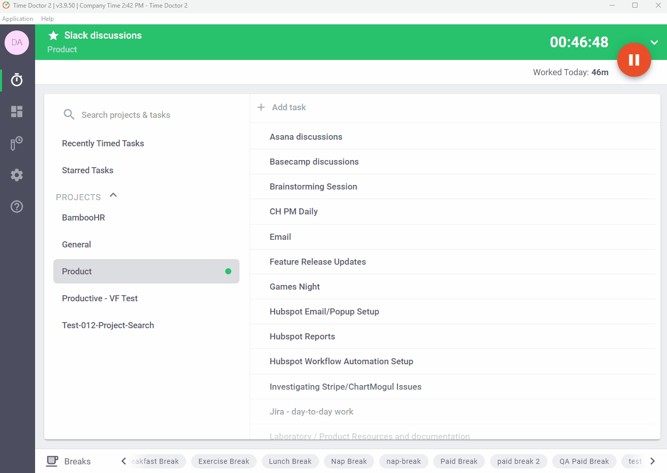Start the QA Paid Break

coord(584,461)
